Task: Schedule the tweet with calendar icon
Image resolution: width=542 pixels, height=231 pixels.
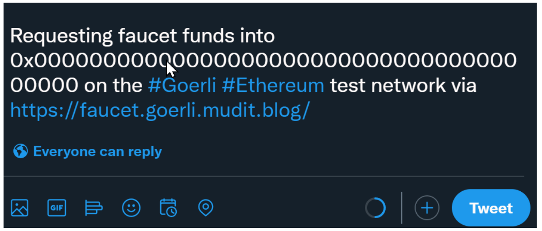Action: [x=168, y=208]
